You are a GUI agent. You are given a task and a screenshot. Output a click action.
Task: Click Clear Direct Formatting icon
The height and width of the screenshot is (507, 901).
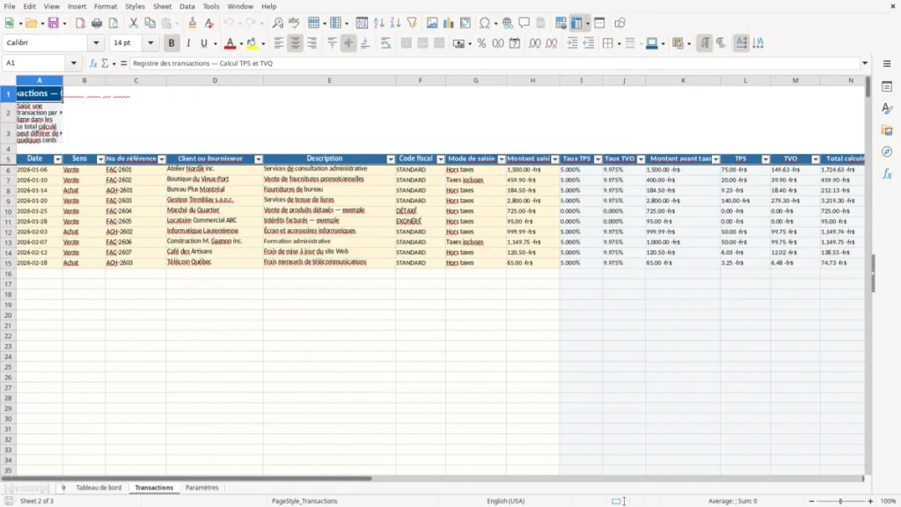[209, 23]
